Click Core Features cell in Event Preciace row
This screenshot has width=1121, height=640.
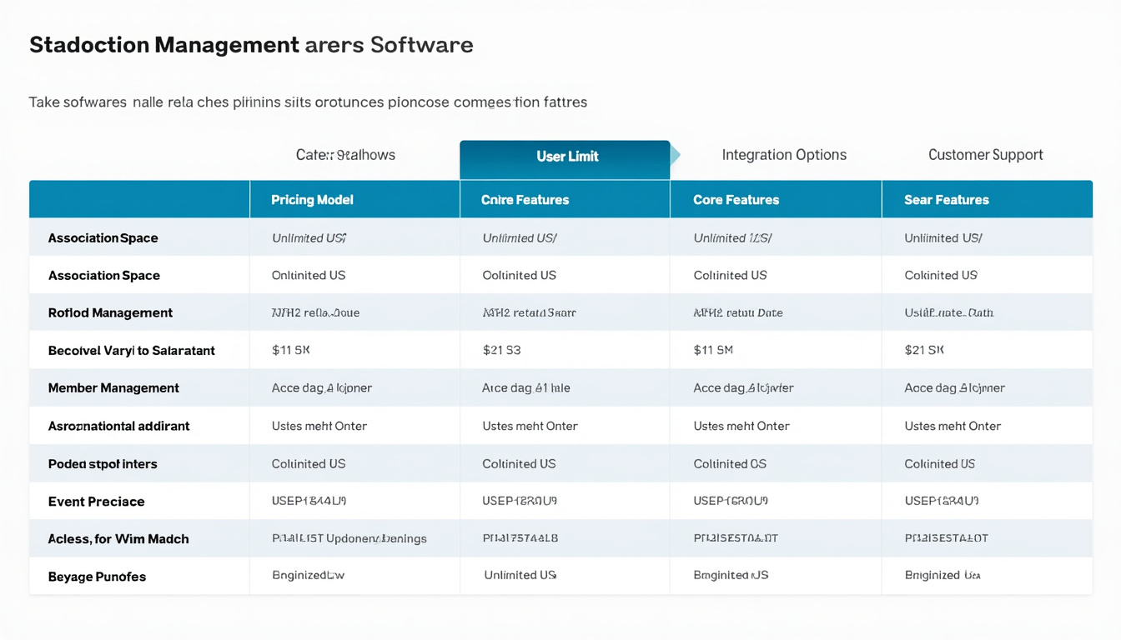[x=731, y=502]
